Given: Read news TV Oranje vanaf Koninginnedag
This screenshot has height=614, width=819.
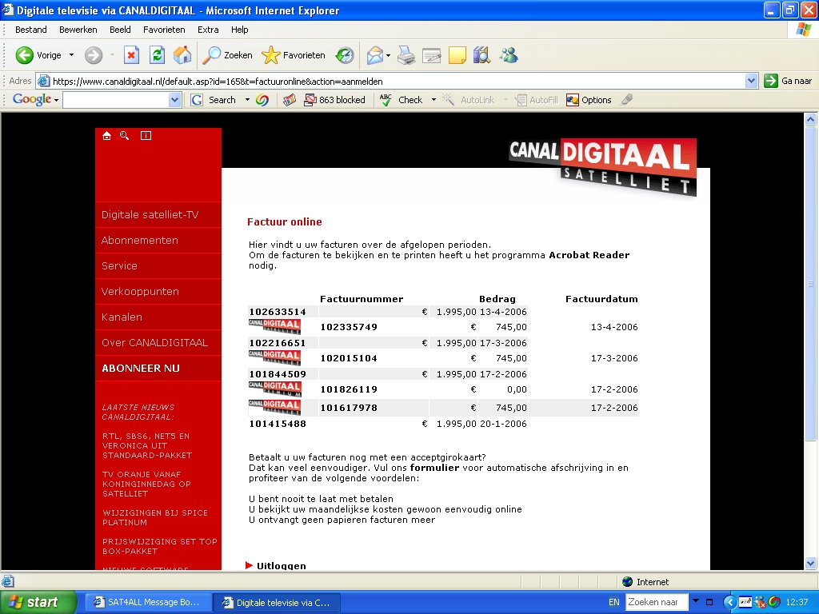Looking at the screenshot, I should 147,484.
